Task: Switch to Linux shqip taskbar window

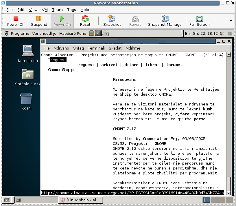Action: click(x=80, y=200)
